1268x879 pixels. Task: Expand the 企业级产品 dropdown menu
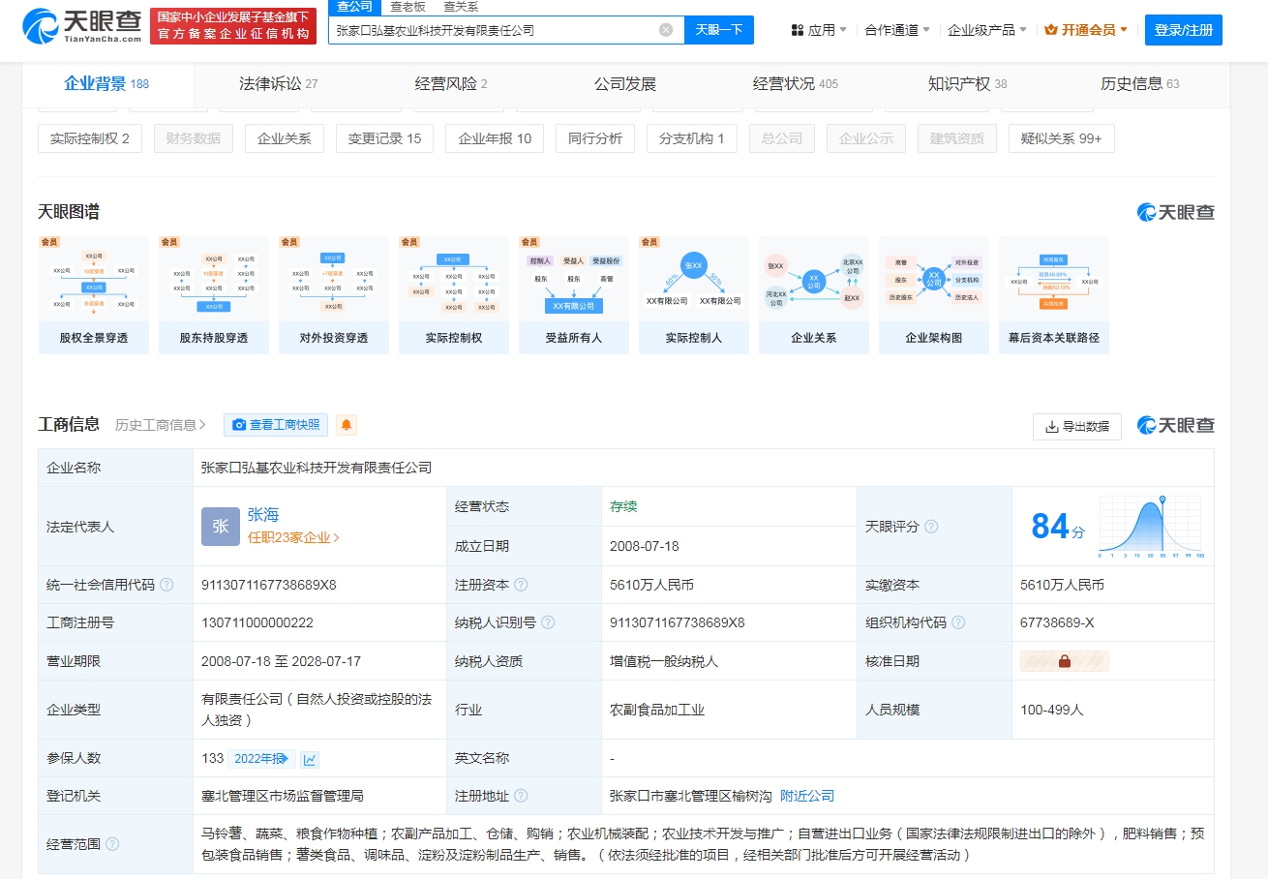987,30
